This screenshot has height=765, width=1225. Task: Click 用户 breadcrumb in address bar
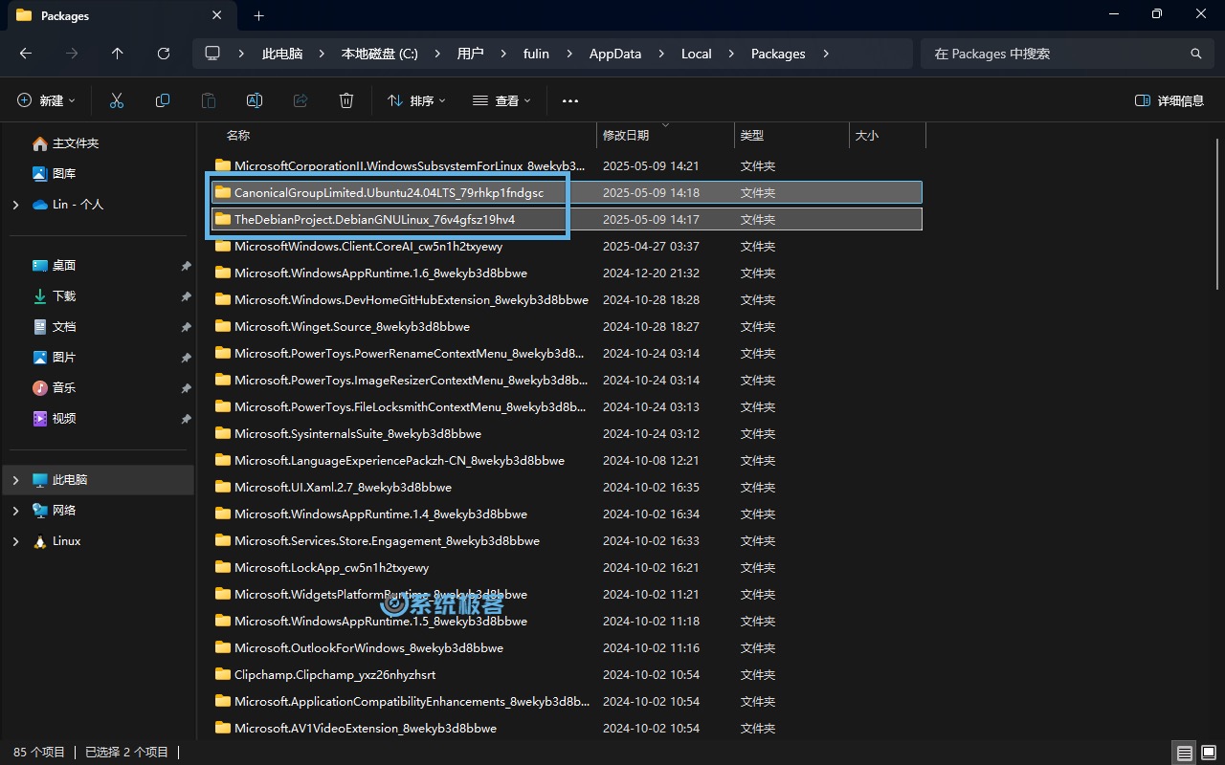pos(470,54)
